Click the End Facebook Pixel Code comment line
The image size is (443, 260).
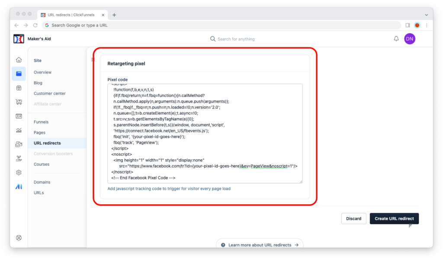[x=143, y=178]
